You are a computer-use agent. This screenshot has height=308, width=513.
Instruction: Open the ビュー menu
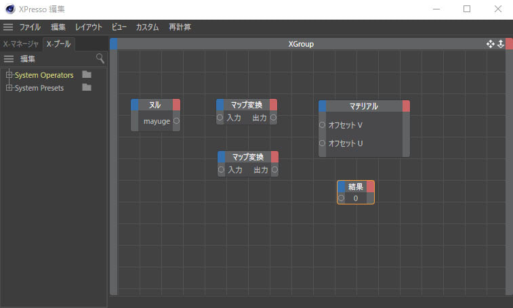[119, 27]
